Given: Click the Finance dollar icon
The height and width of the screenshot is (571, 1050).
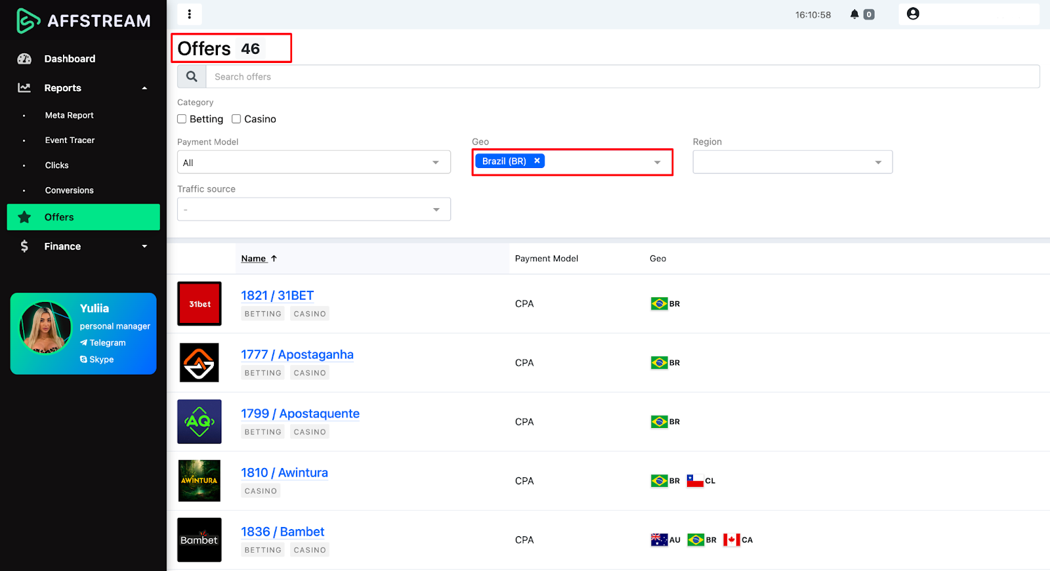Looking at the screenshot, I should 24,246.
